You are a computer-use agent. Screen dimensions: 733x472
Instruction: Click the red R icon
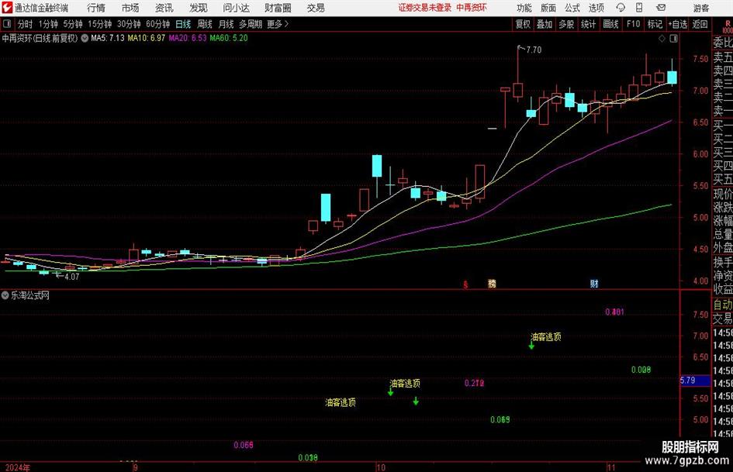728,24
